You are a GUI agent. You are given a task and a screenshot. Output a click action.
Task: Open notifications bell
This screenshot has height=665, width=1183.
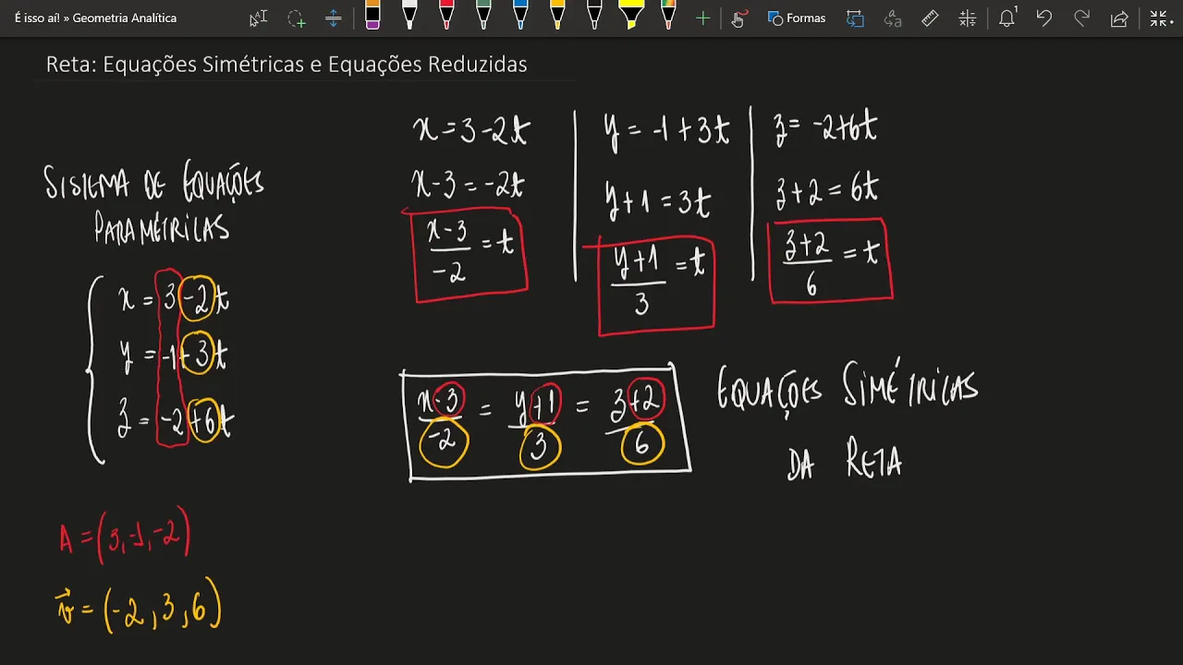pyautogui.click(x=1007, y=18)
